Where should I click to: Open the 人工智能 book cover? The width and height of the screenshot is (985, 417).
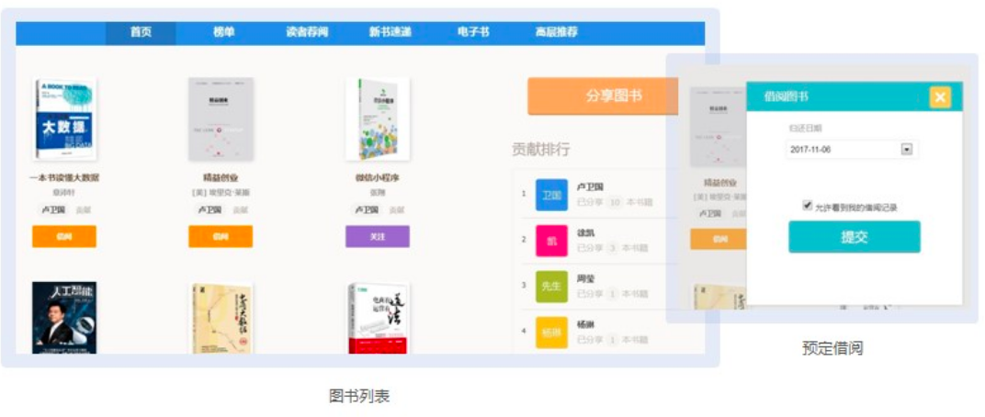(x=64, y=317)
